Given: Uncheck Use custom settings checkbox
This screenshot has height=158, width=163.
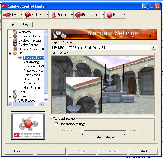Looking at the screenshot, I should click(x=56, y=124).
